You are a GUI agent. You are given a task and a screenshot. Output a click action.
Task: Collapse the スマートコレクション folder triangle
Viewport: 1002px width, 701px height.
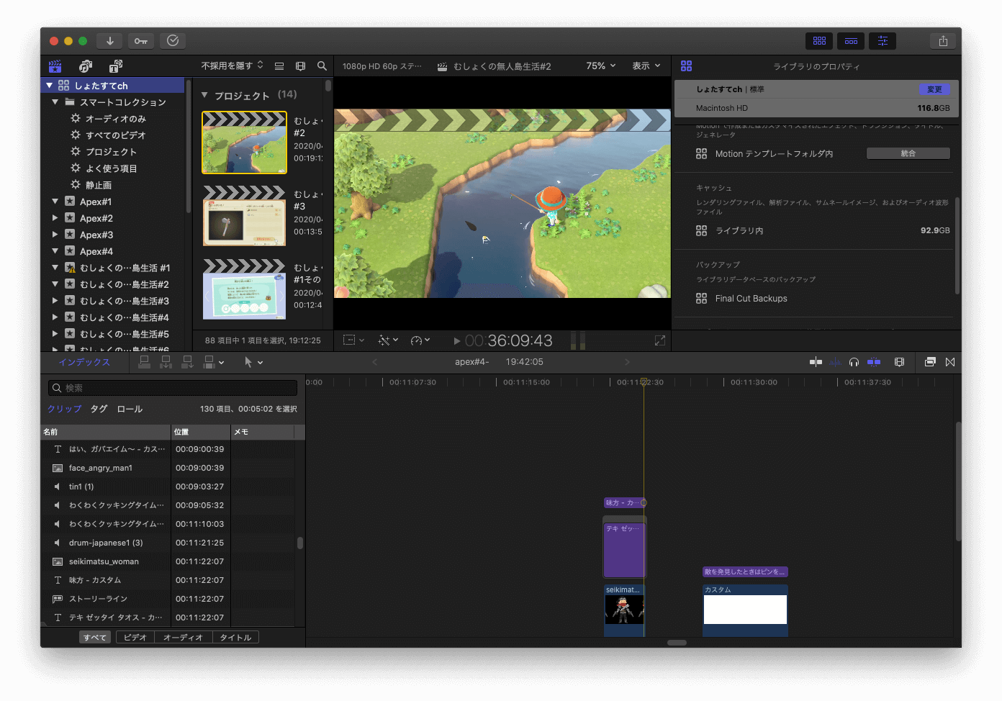pyautogui.click(x=55, y=101)
